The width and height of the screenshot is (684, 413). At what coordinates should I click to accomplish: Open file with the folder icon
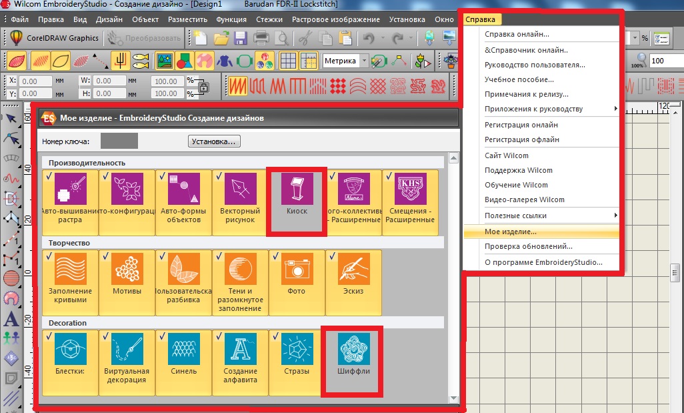(221, 38)
